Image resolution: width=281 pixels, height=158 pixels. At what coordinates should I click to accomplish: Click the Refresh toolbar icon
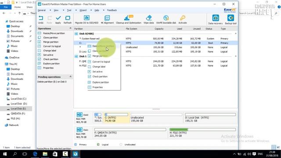click(68, 18)
